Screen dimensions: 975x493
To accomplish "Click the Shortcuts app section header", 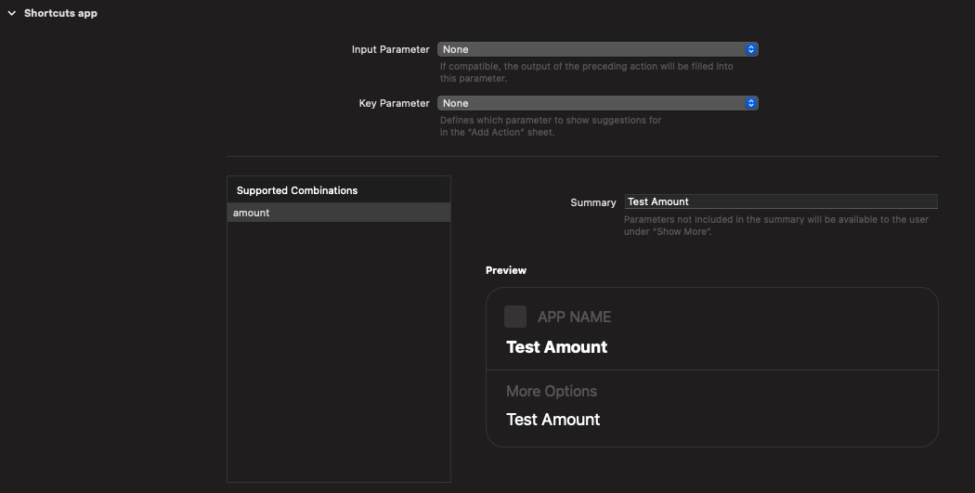I will (x=60, y=13).
